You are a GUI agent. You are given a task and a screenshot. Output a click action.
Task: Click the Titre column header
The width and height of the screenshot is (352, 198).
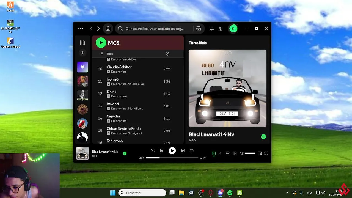click(x=110, y=54)
